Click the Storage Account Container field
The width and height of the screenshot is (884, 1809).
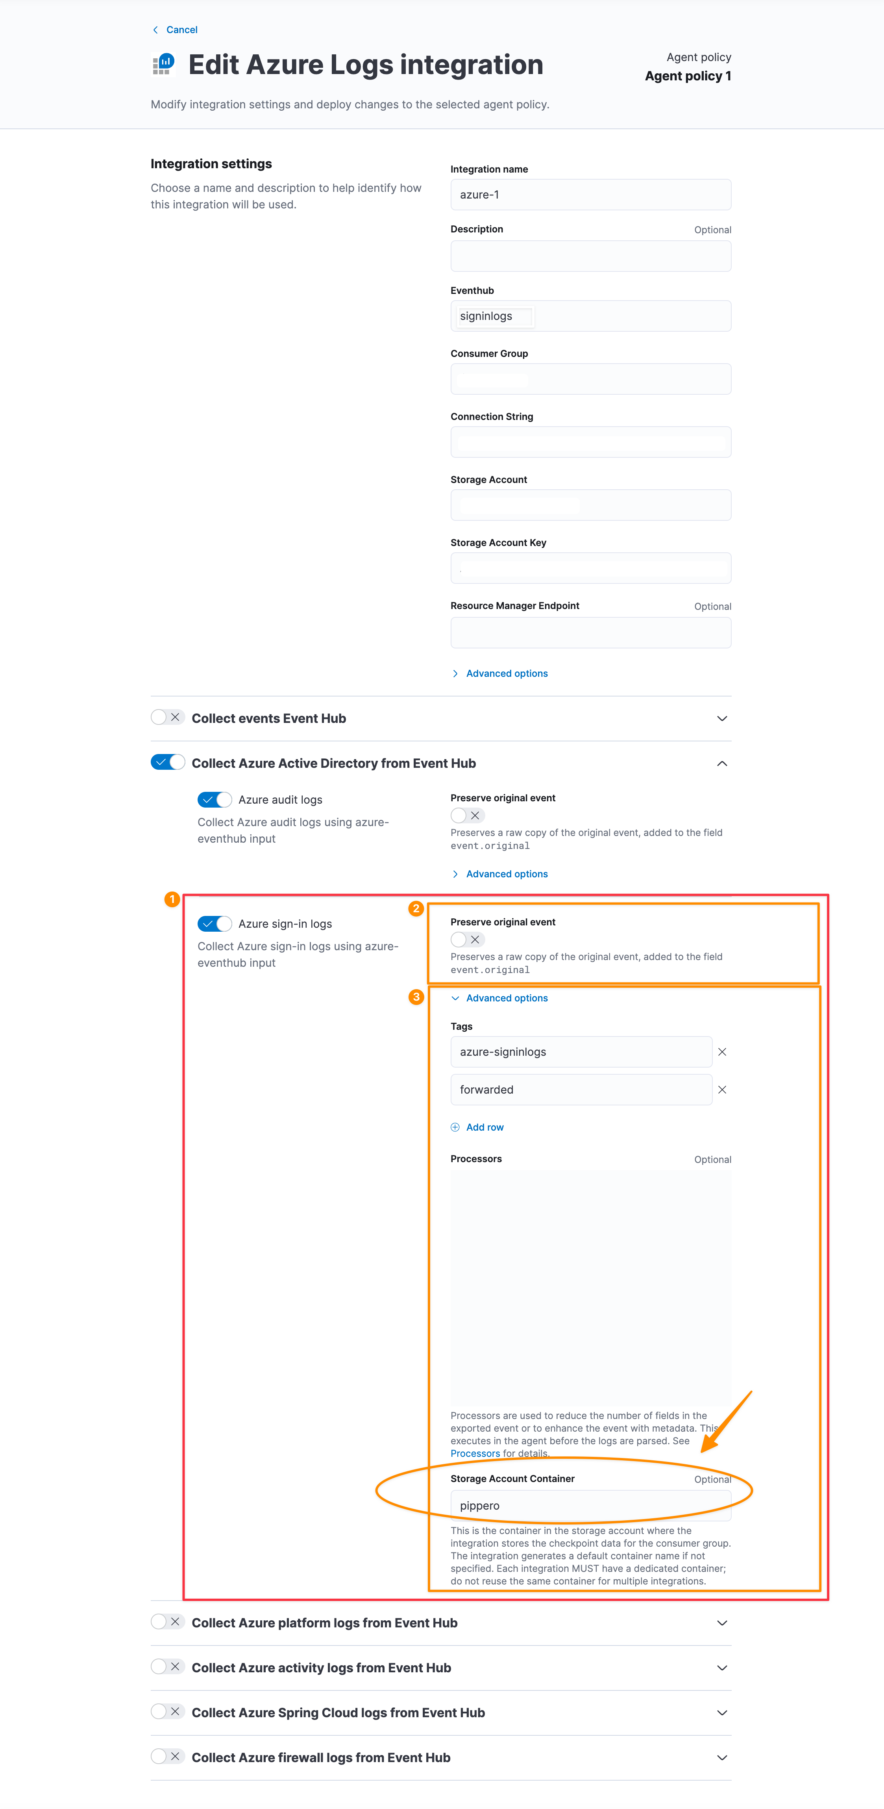point(590,1506)
